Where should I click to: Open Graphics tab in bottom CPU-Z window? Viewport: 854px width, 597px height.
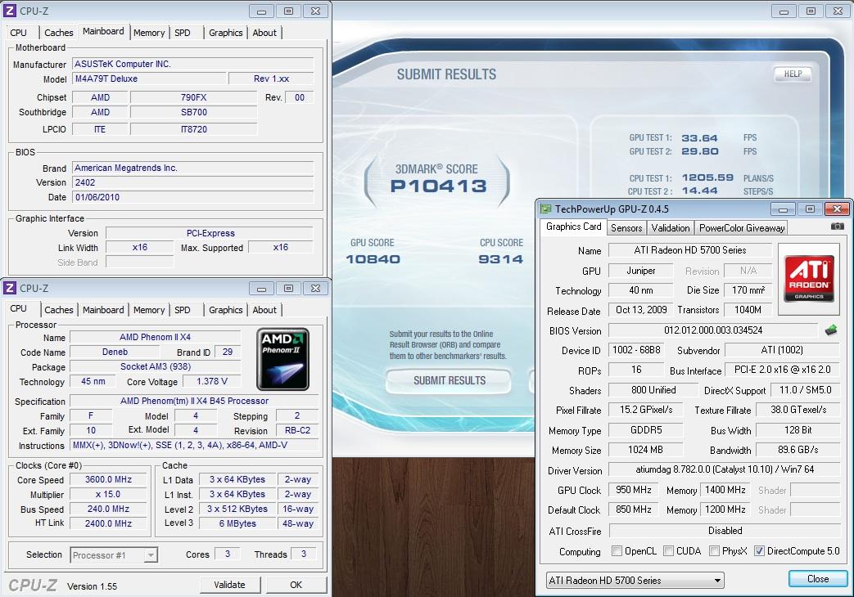pos(225,310)
